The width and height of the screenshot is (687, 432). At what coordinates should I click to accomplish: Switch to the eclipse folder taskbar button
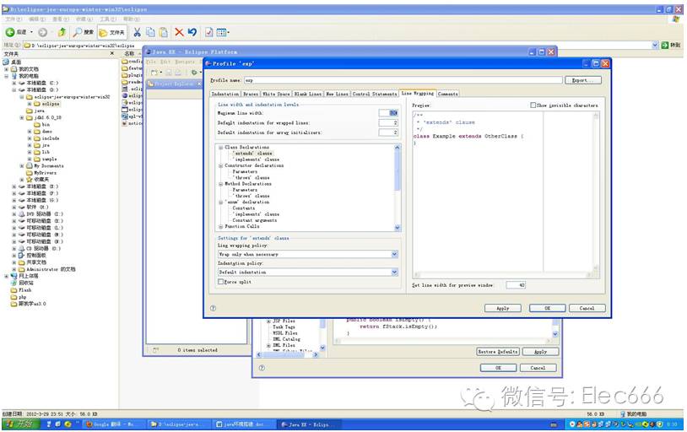coord(177,424)
